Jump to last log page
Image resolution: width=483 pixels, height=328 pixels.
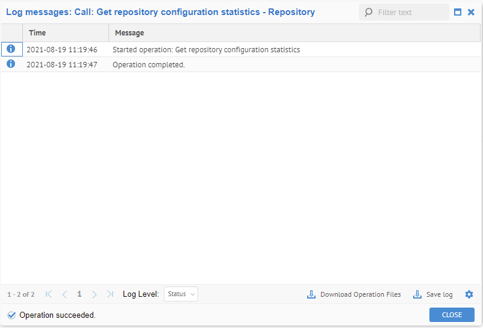[x=110, y=294]
